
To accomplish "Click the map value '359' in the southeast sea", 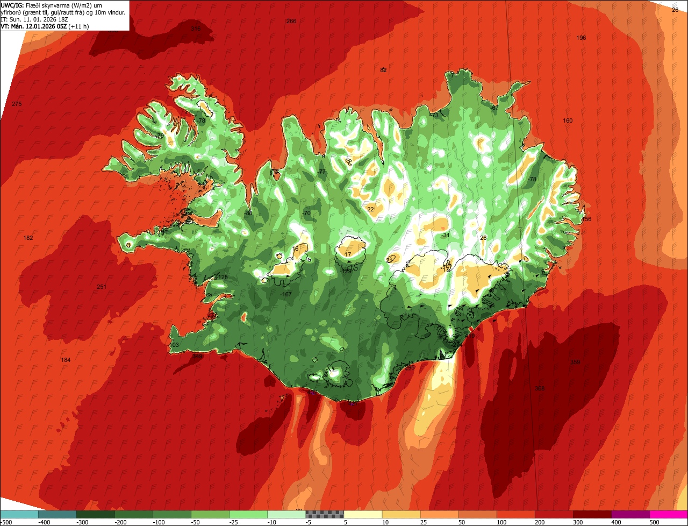I will pyautogui.click(x=575, y=362).
